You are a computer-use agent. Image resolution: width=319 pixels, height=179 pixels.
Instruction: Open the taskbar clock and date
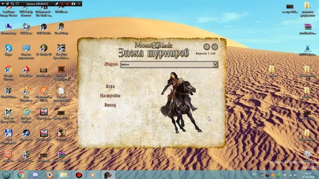point(309,175)
